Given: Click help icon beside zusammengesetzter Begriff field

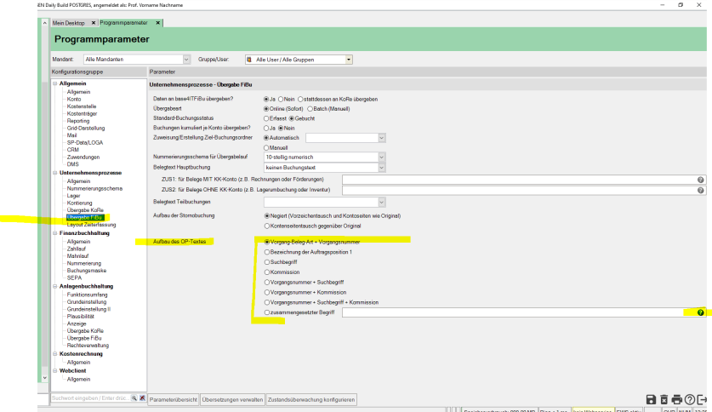Looking at the screenshot, I should point(700,313).
